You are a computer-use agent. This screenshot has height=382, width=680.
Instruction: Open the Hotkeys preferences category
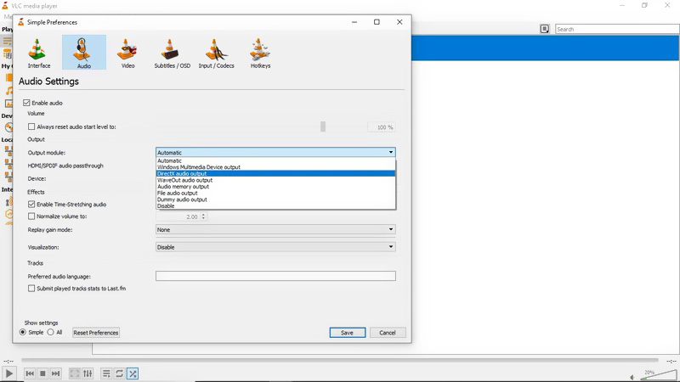tap(260, 53)
